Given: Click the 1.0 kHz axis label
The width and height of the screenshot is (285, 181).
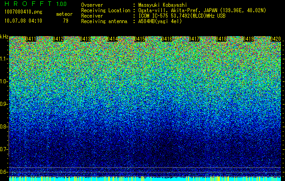Looking at the screenshot, I should (4, 81).
